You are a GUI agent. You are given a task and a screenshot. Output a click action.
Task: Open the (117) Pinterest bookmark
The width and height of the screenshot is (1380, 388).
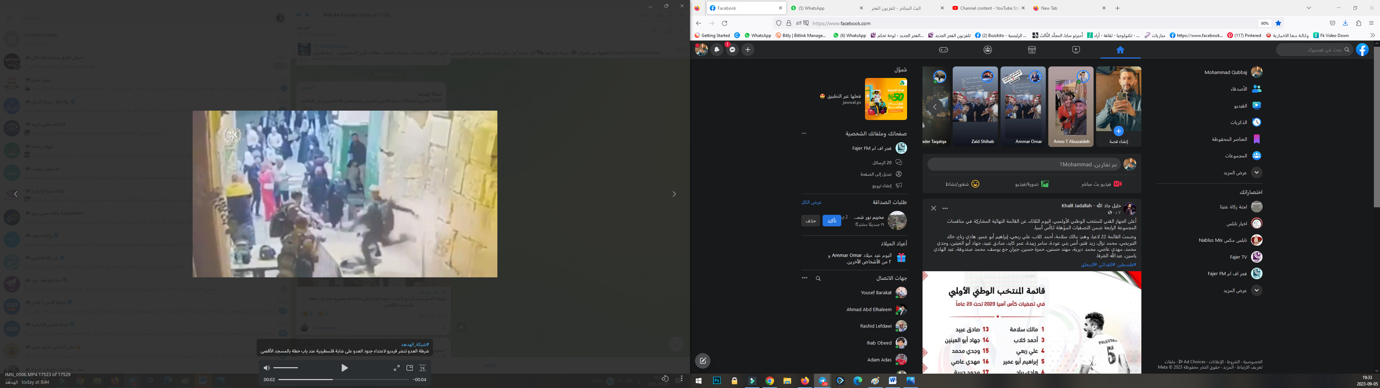click(x=1244, y=35)
